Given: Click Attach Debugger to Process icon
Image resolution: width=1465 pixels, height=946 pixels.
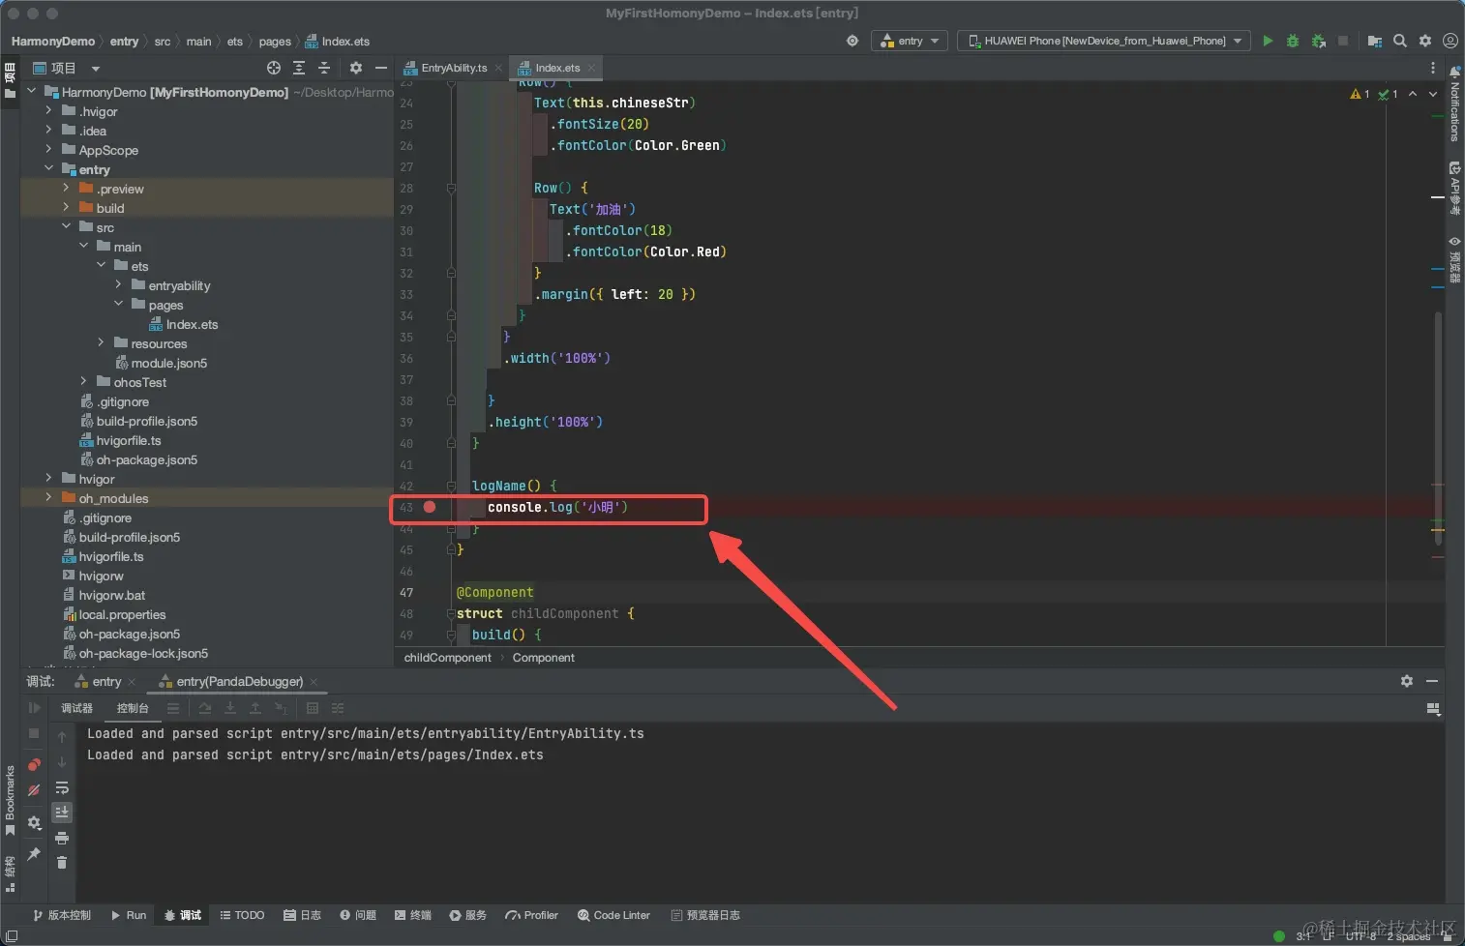Looking at the screenshot, I should tap(1318, 41).
